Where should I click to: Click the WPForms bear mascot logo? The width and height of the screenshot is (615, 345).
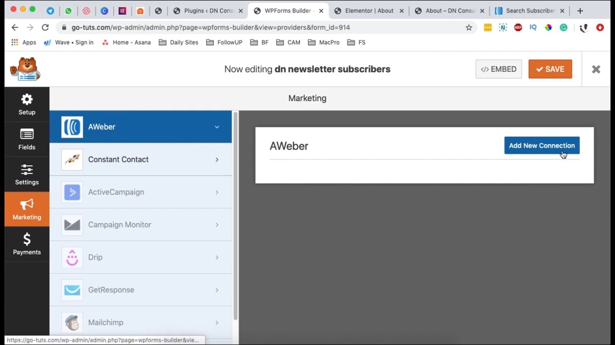coord(25,69)
